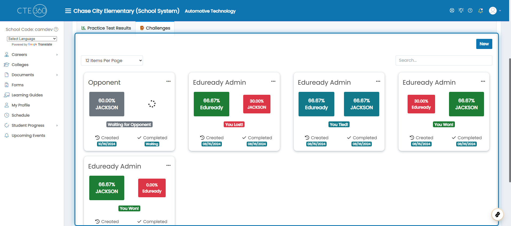Click the Waiting for Opponent badge
511x226 pixels.
[x=129, y=124]
